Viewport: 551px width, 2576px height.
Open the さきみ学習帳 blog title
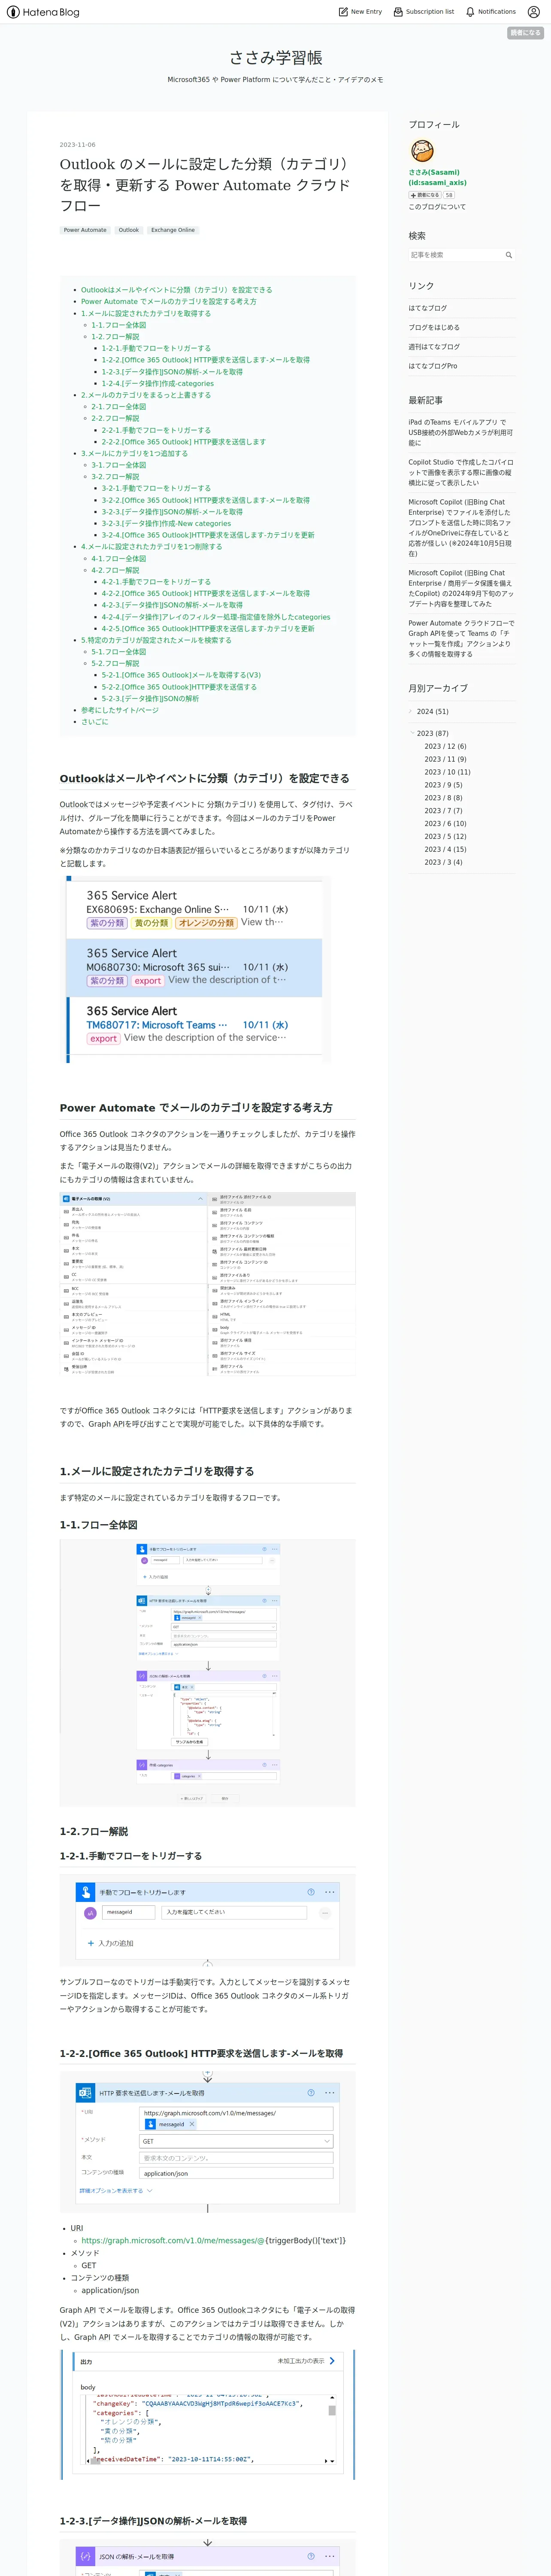point(275,58)
